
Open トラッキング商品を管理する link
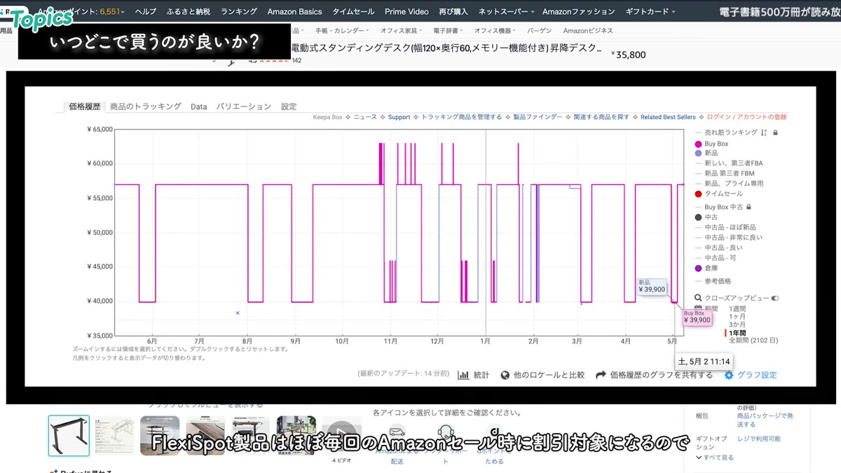(x=461, y=118)
